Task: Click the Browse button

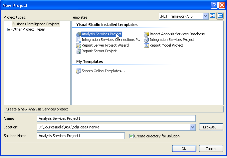Action: [x=211, y=127]
